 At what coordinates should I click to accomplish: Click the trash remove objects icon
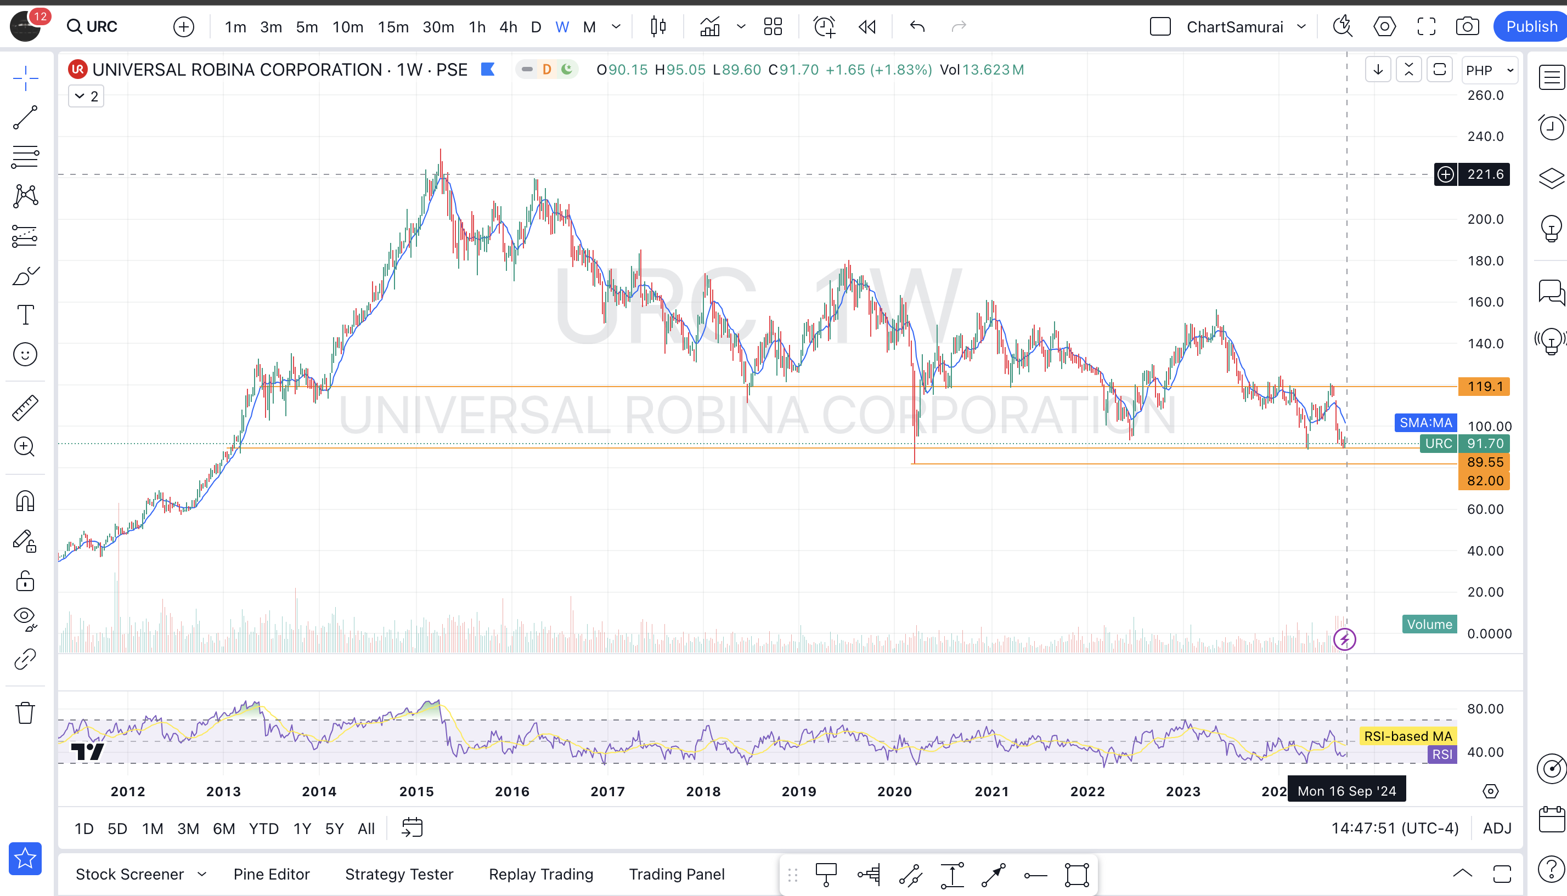25,713
